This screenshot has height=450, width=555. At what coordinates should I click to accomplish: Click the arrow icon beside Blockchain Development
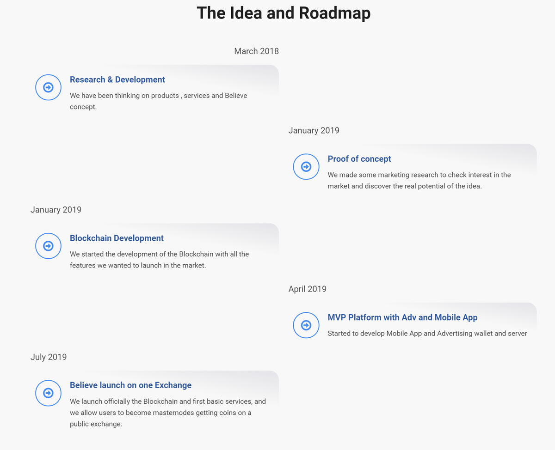tap(48, 246)
